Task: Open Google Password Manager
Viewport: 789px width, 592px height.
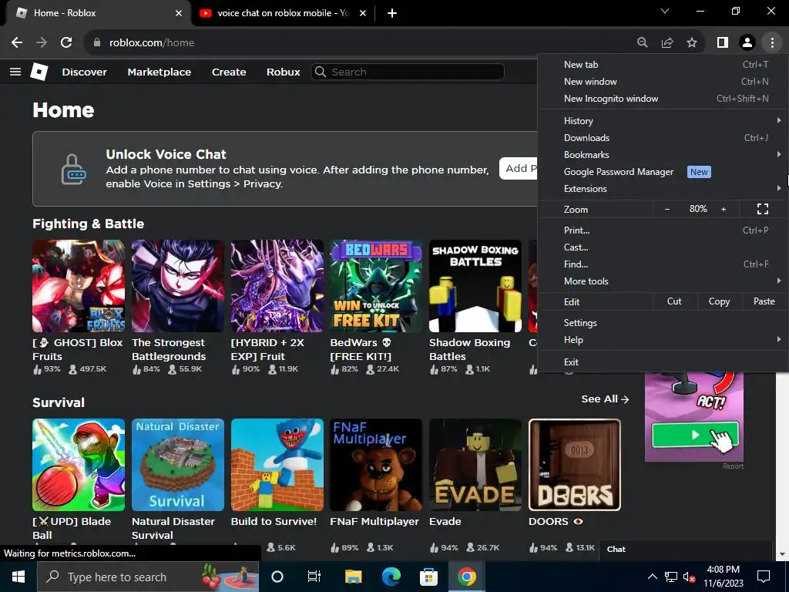Action: [x=663, y=172]
